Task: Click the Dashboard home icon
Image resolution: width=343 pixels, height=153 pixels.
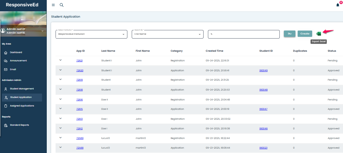Action: pos(6,53)
